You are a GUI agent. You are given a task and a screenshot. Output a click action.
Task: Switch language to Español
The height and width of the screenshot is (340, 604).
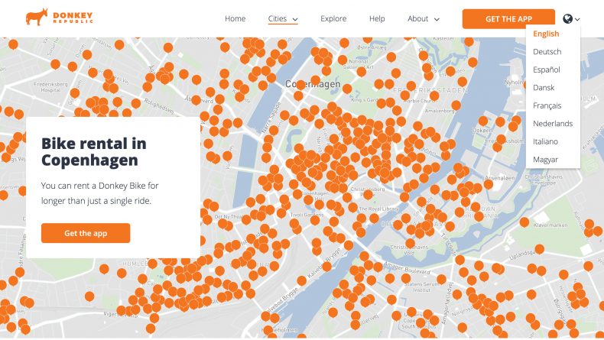(x=546, y=70)
